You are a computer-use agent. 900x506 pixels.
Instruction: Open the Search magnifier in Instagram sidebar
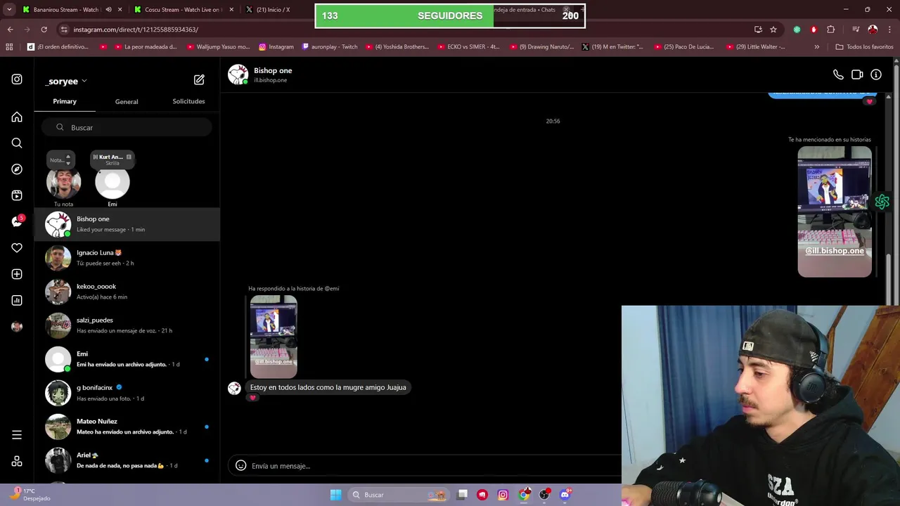coord(17,143)
